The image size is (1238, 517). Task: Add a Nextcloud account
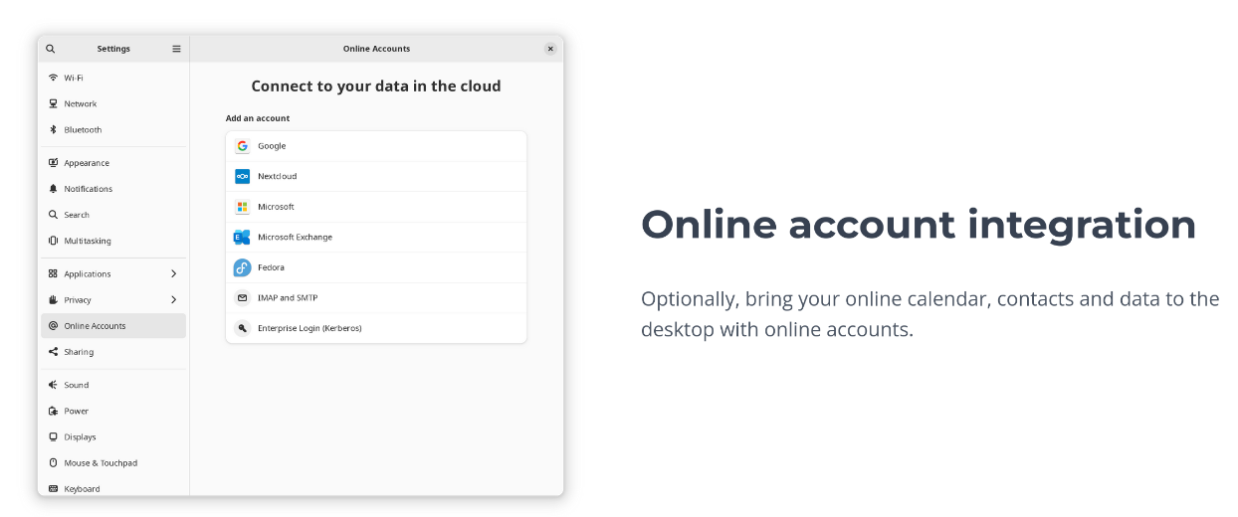pyautogui.click(x=376, y=176)
